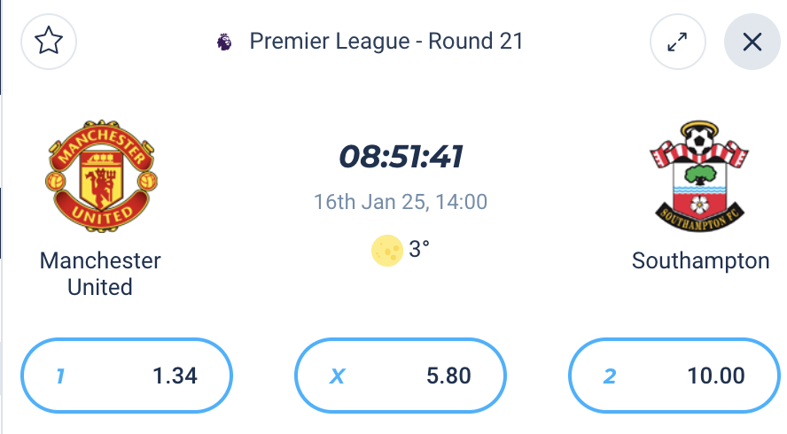Click the blue "X" draw label
Image resolution: width=787 pixels, height=434 pixels.
click(x=338, y=376)
